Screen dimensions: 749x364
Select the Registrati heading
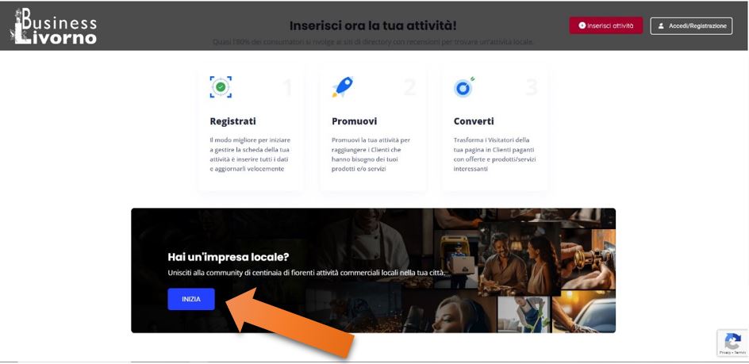(x=232, y=121)
